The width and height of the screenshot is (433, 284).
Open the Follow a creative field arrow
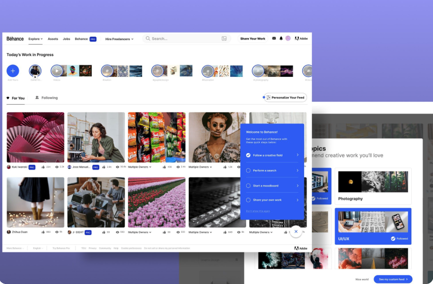(297, 155)
